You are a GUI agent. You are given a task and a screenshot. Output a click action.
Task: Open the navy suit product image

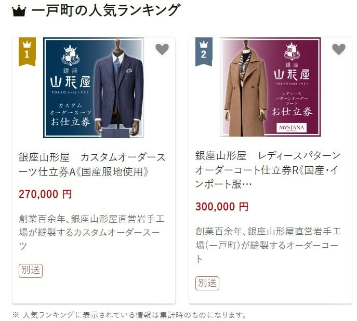click(94, 88)
